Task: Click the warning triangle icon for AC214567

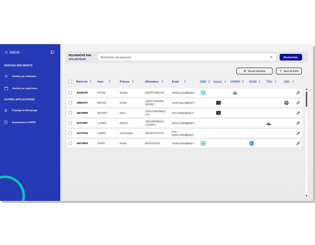Action: (269, 123)
